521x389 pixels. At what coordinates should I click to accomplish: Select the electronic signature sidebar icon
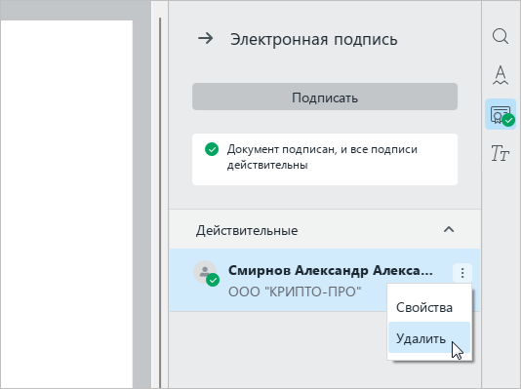click(501, 114)
